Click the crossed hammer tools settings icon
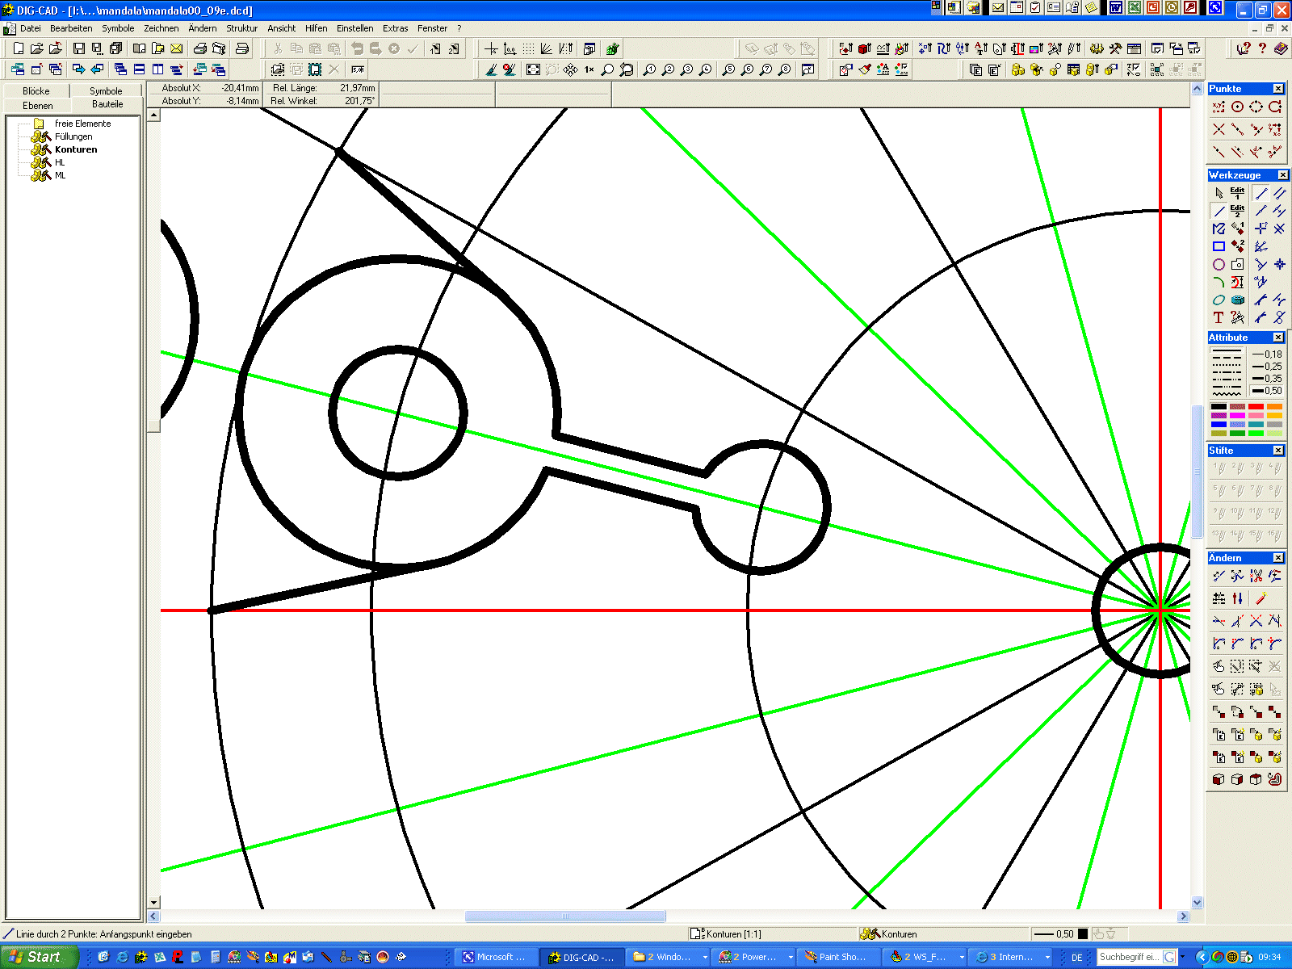1292x969 pixels. tap(1115, 48)
